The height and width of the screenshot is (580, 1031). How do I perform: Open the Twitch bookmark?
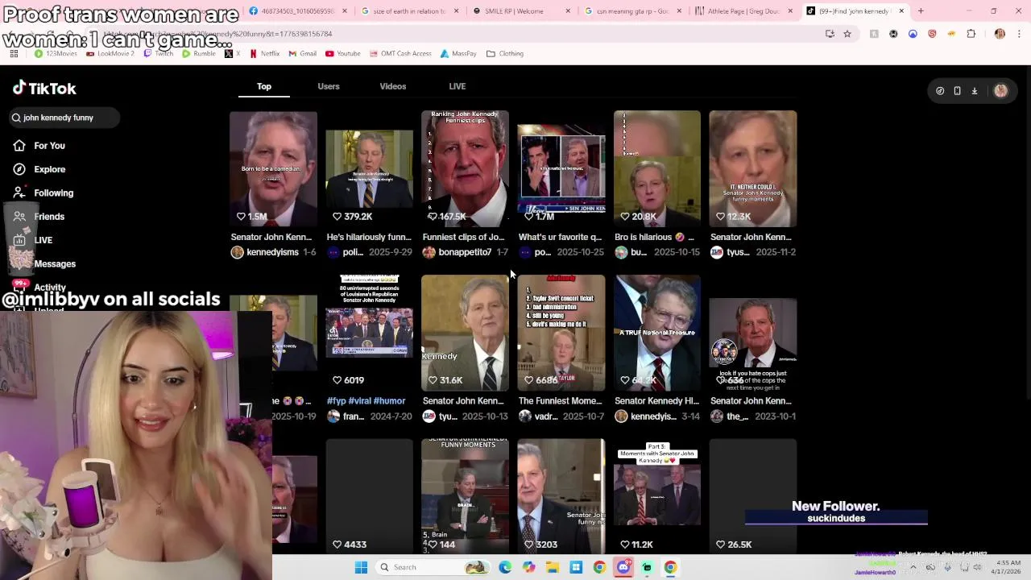[x=159, y=54]
